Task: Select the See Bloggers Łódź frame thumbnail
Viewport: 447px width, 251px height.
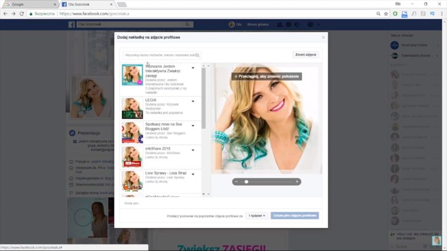Action: [x=132, y=132]
